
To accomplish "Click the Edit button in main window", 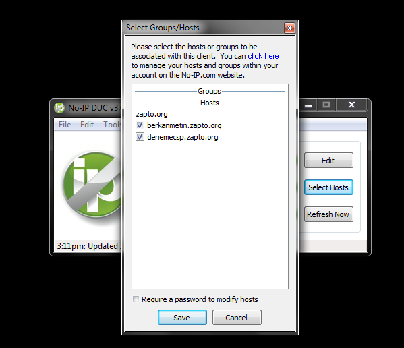I will point(328,161).
